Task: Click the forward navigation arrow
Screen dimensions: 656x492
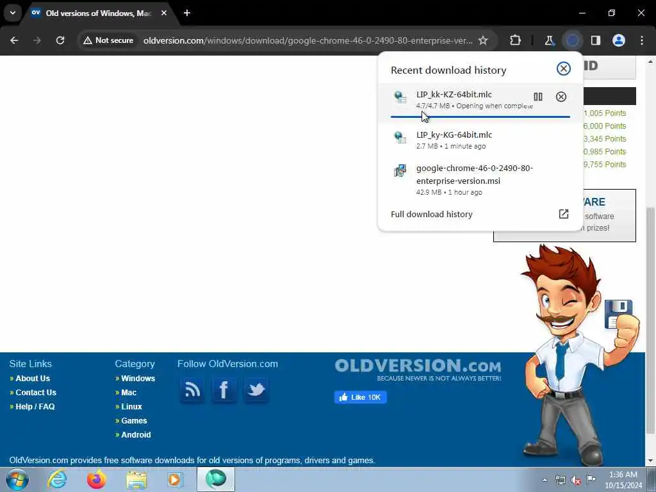Action: click(x=37, y=40)
